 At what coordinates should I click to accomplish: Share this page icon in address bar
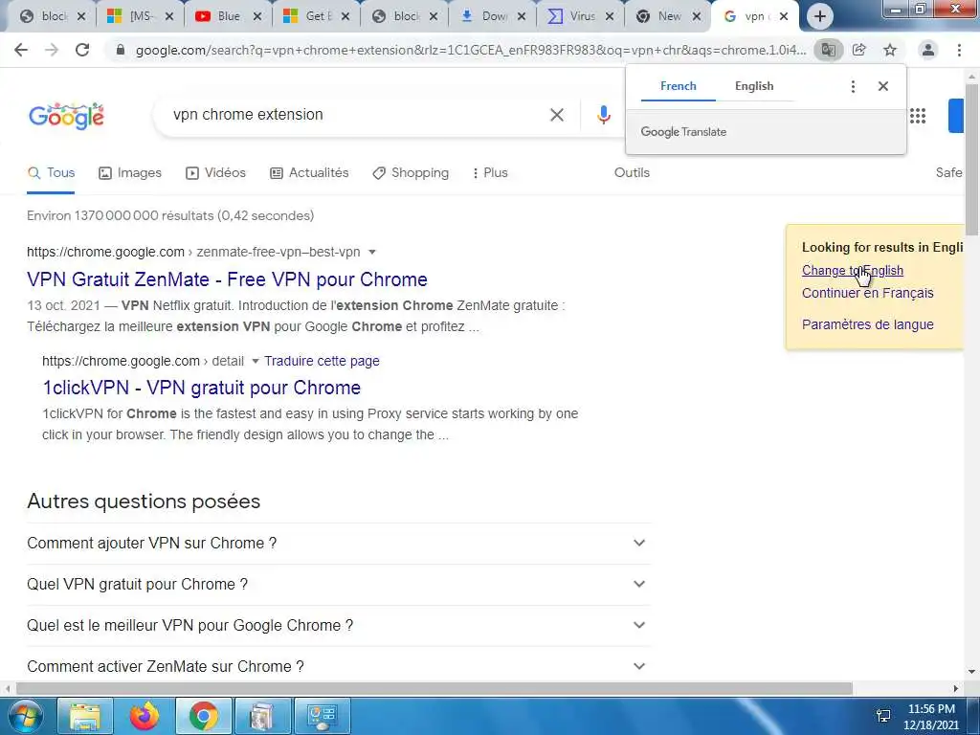(x=859, y=50)
